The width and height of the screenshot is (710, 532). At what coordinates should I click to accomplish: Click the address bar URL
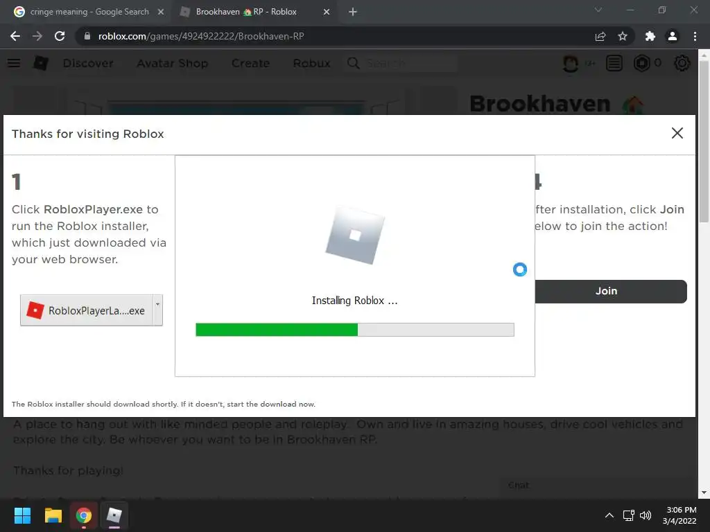[x=201, y=36]
